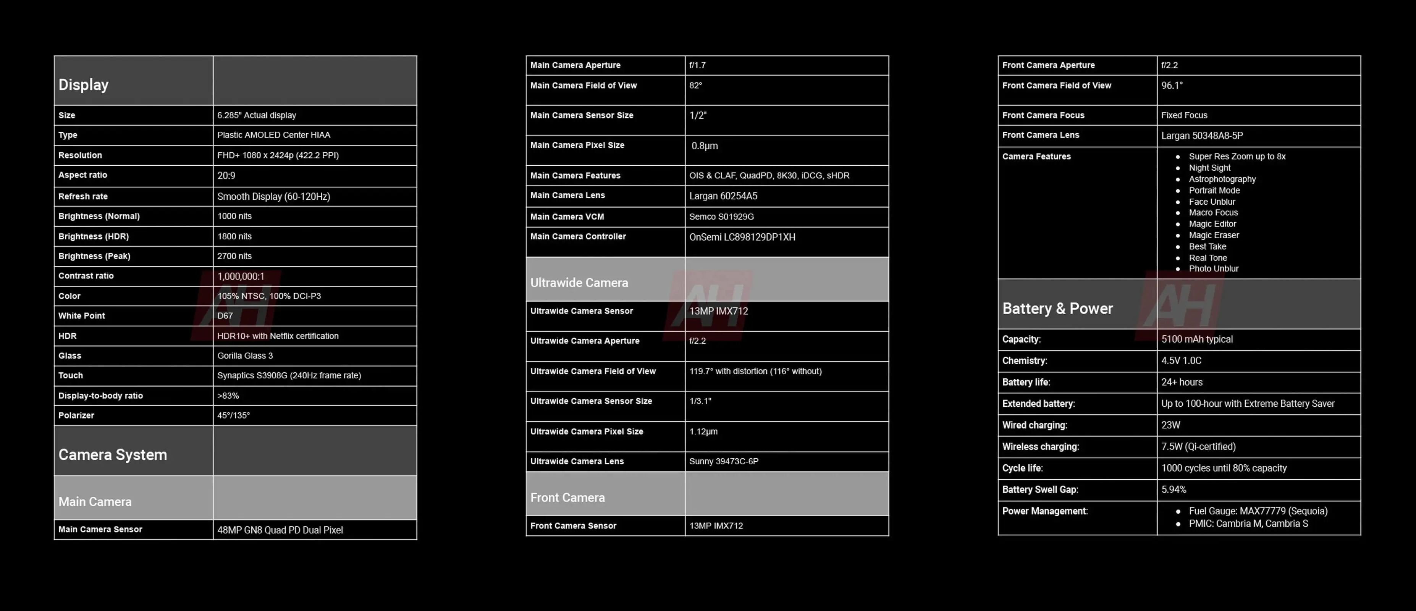The width and height of the screenshot is (1416, 611).
Task: Select the 'Largan 50348A8-5P' front lens value
Action: (x=1202, y=136)
